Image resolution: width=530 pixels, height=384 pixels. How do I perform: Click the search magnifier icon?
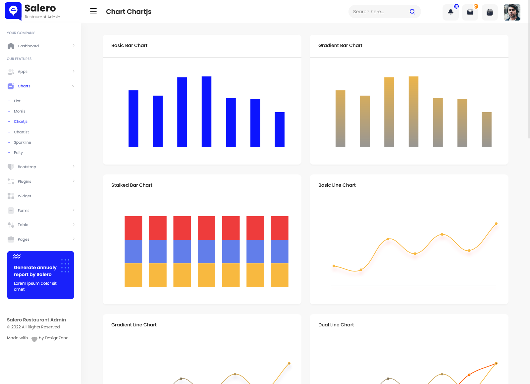pyautogui.click(x=412, y=12)
